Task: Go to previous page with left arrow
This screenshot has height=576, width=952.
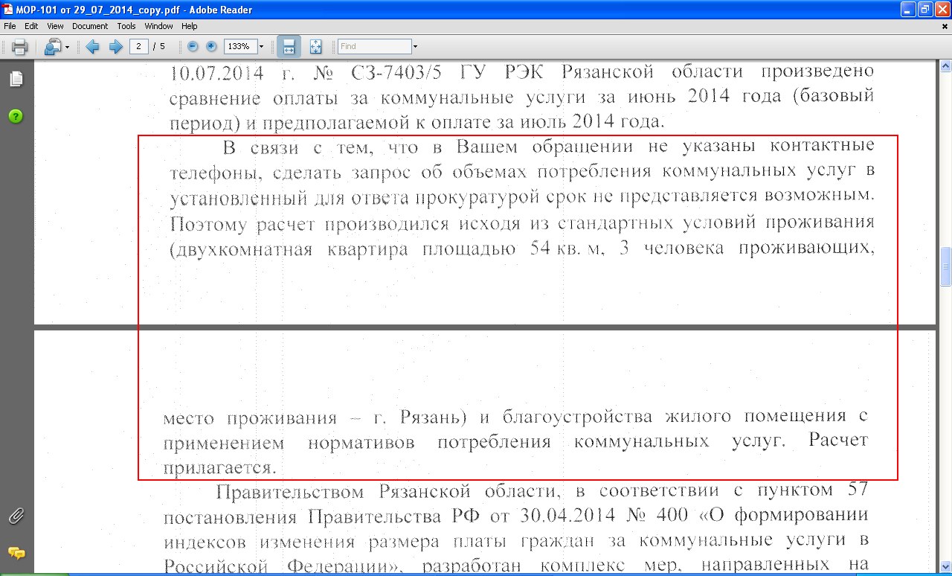Action: click(x=92, y=47)
